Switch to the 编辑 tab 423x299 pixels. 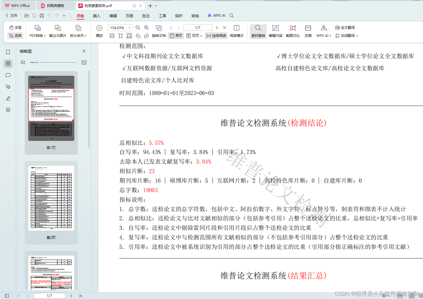[x=113, y=16]
